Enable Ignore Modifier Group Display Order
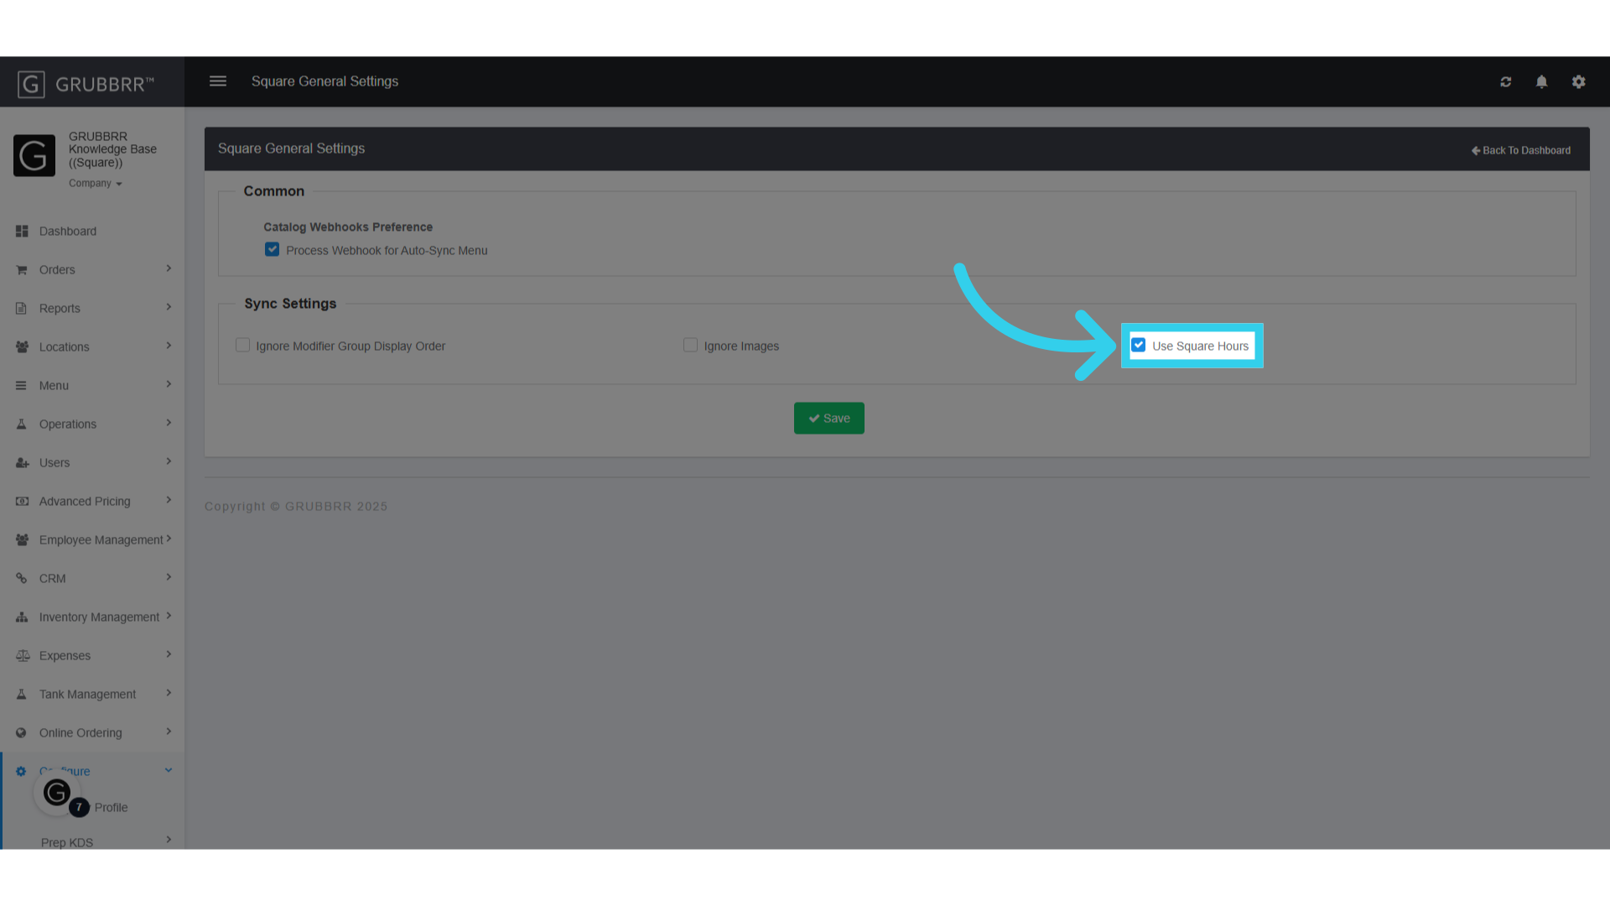Viewport: 1610px width, 906px height. [242, 346]
